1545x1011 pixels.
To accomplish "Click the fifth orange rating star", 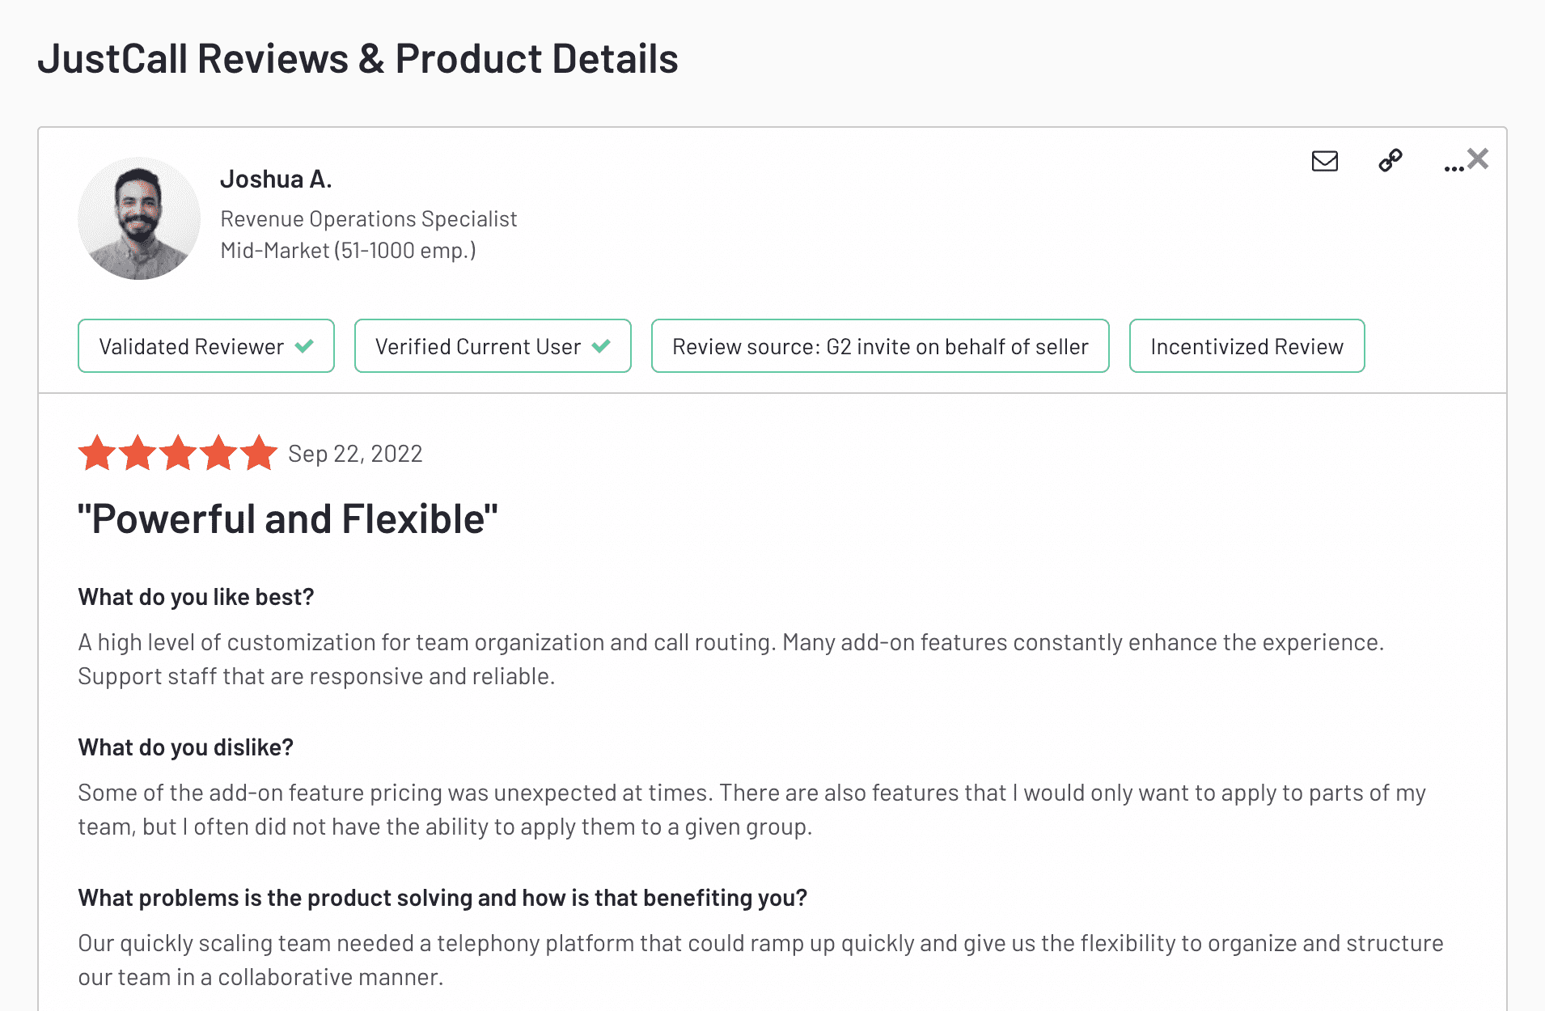I will point(259,453).
